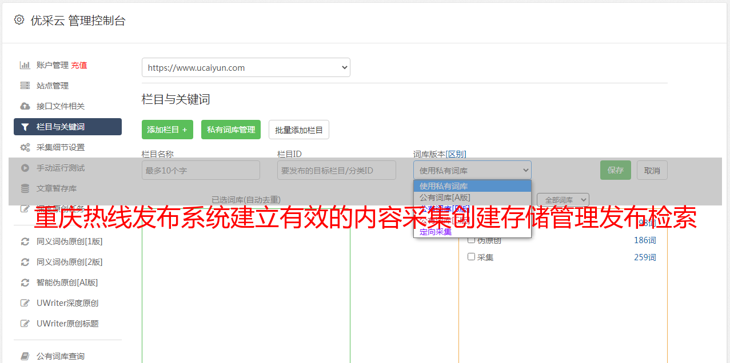
Task: Click the 私有词库管理 button
Action: [231, 130]
